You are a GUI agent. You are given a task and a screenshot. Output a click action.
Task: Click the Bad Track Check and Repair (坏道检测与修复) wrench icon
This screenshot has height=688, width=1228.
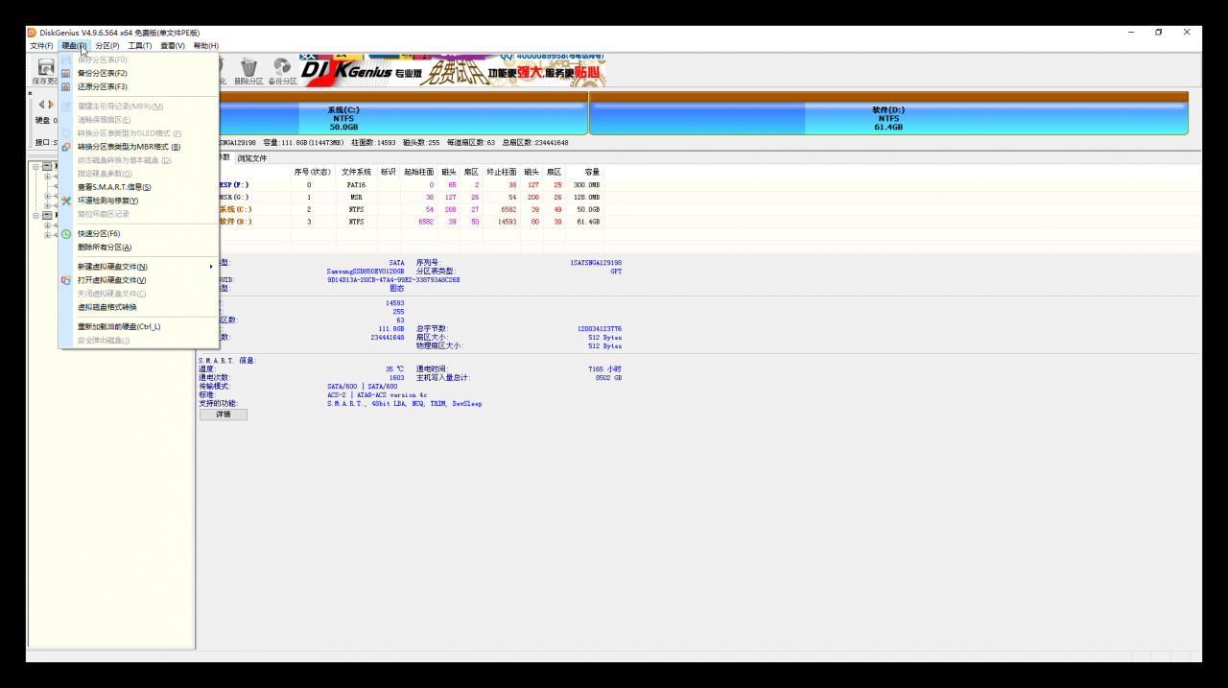coord(66,201)
